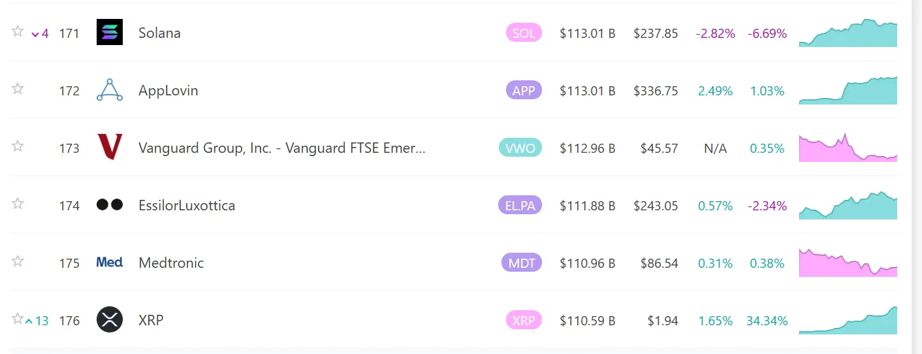Screen dimensions: 922x354
Task: Click the AppLovin logo icon
Action: click(109, 90)
